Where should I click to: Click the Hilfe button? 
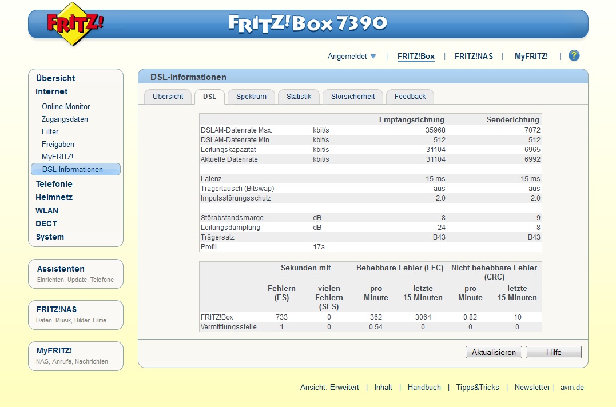[553, 352]
